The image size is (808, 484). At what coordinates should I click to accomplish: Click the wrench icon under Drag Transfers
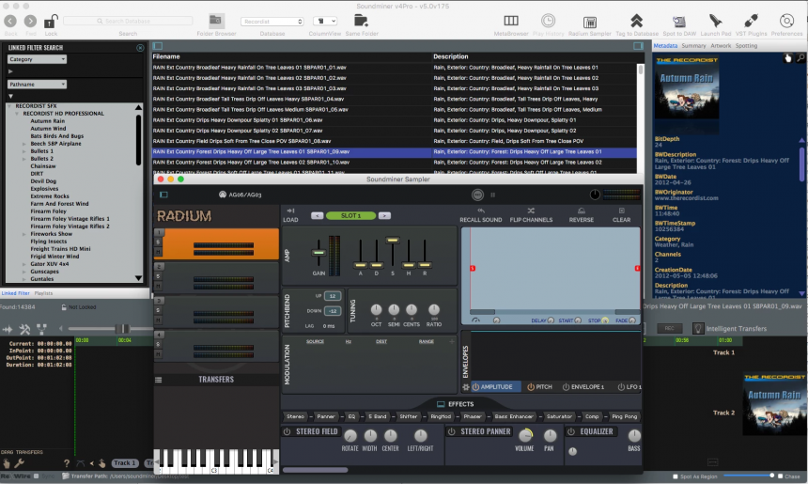(x=19, y=463)
